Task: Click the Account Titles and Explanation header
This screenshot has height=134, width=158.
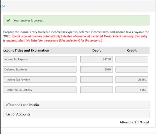Action: (26, 51)
